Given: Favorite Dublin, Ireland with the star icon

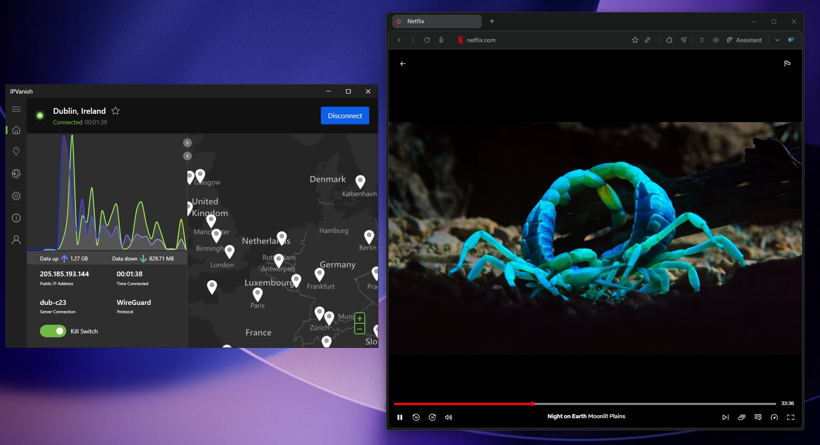Looking at the screenshot, I should tap(115, 111).
